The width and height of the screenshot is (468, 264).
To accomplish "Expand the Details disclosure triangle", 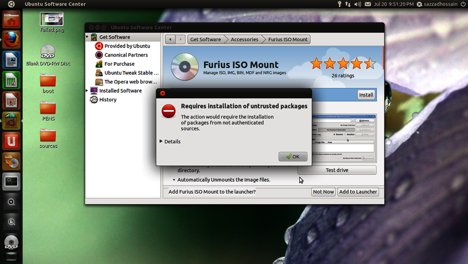I will click(161, 142).
